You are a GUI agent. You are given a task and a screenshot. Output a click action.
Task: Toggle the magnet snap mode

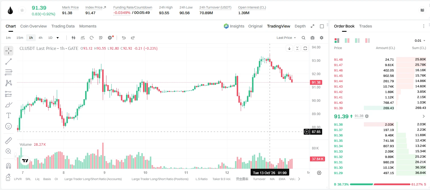(9, 166)
